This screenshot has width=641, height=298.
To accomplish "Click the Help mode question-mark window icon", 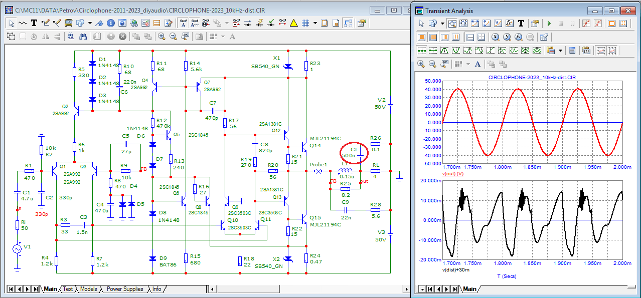I will click(x=122, y=23).
